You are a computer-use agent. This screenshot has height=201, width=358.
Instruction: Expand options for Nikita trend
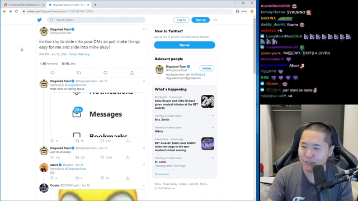coord(213,127)
